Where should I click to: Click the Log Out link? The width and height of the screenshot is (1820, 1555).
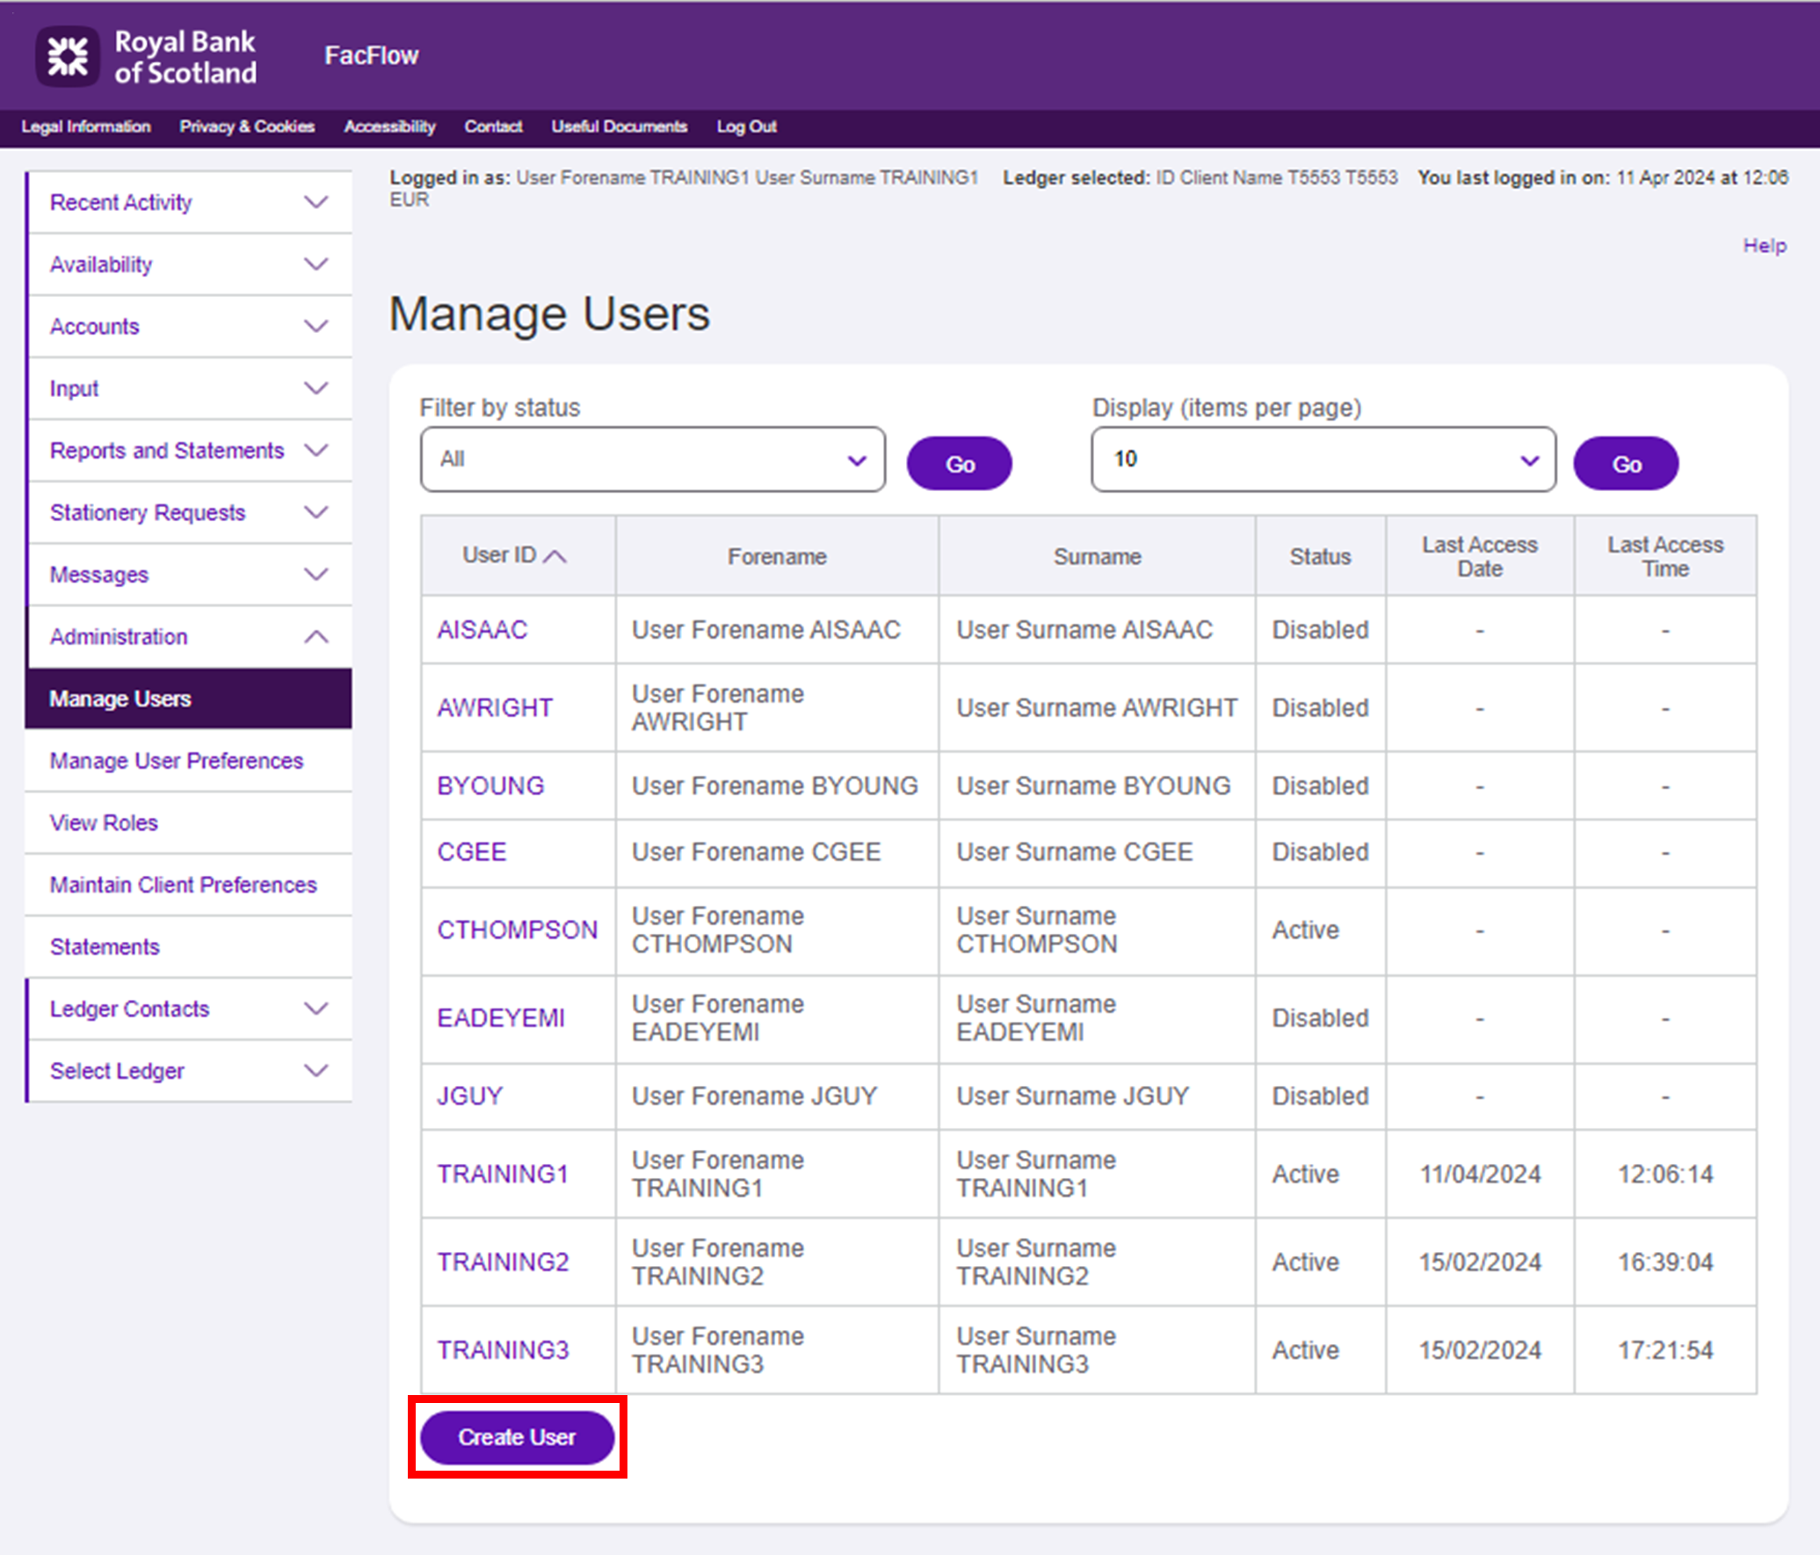[x=746, y=127]
